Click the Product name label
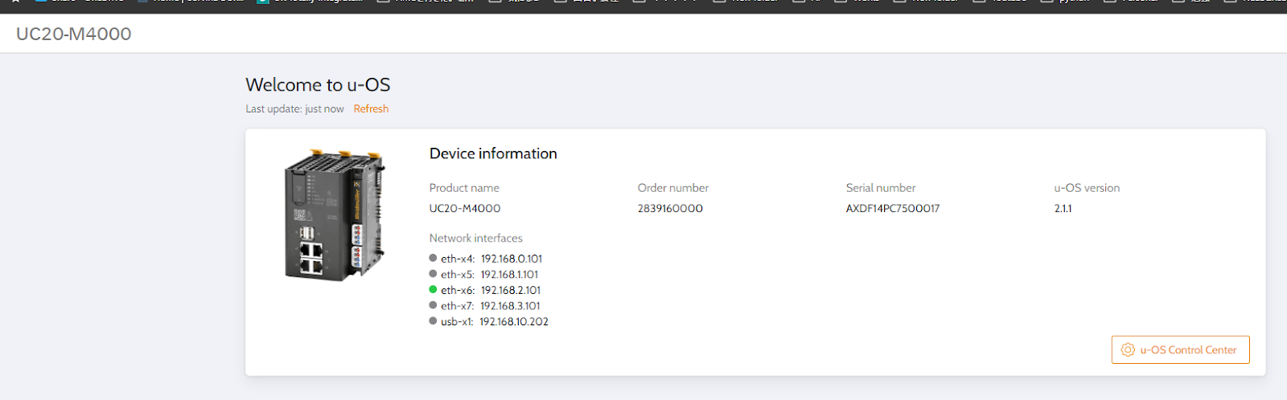 464,188
